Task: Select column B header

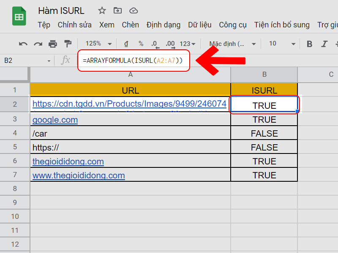Action: (x=264, y=75)
